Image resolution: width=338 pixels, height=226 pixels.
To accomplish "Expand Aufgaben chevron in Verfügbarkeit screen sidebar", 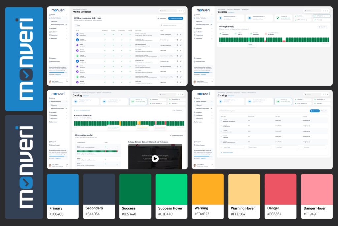I will point(212,32).
